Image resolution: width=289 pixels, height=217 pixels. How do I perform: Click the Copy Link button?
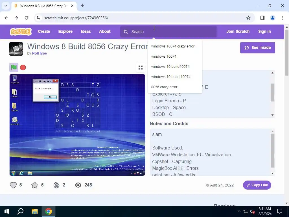[x=257, y=185]
